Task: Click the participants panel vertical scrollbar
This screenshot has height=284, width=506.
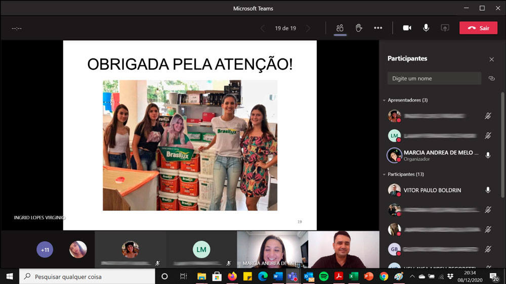Action: tap(502, 145)
